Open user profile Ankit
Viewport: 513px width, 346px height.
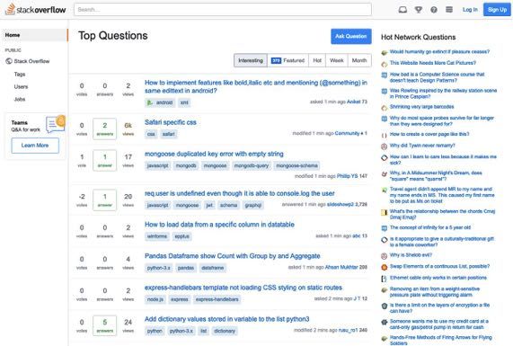coord(353,102)
